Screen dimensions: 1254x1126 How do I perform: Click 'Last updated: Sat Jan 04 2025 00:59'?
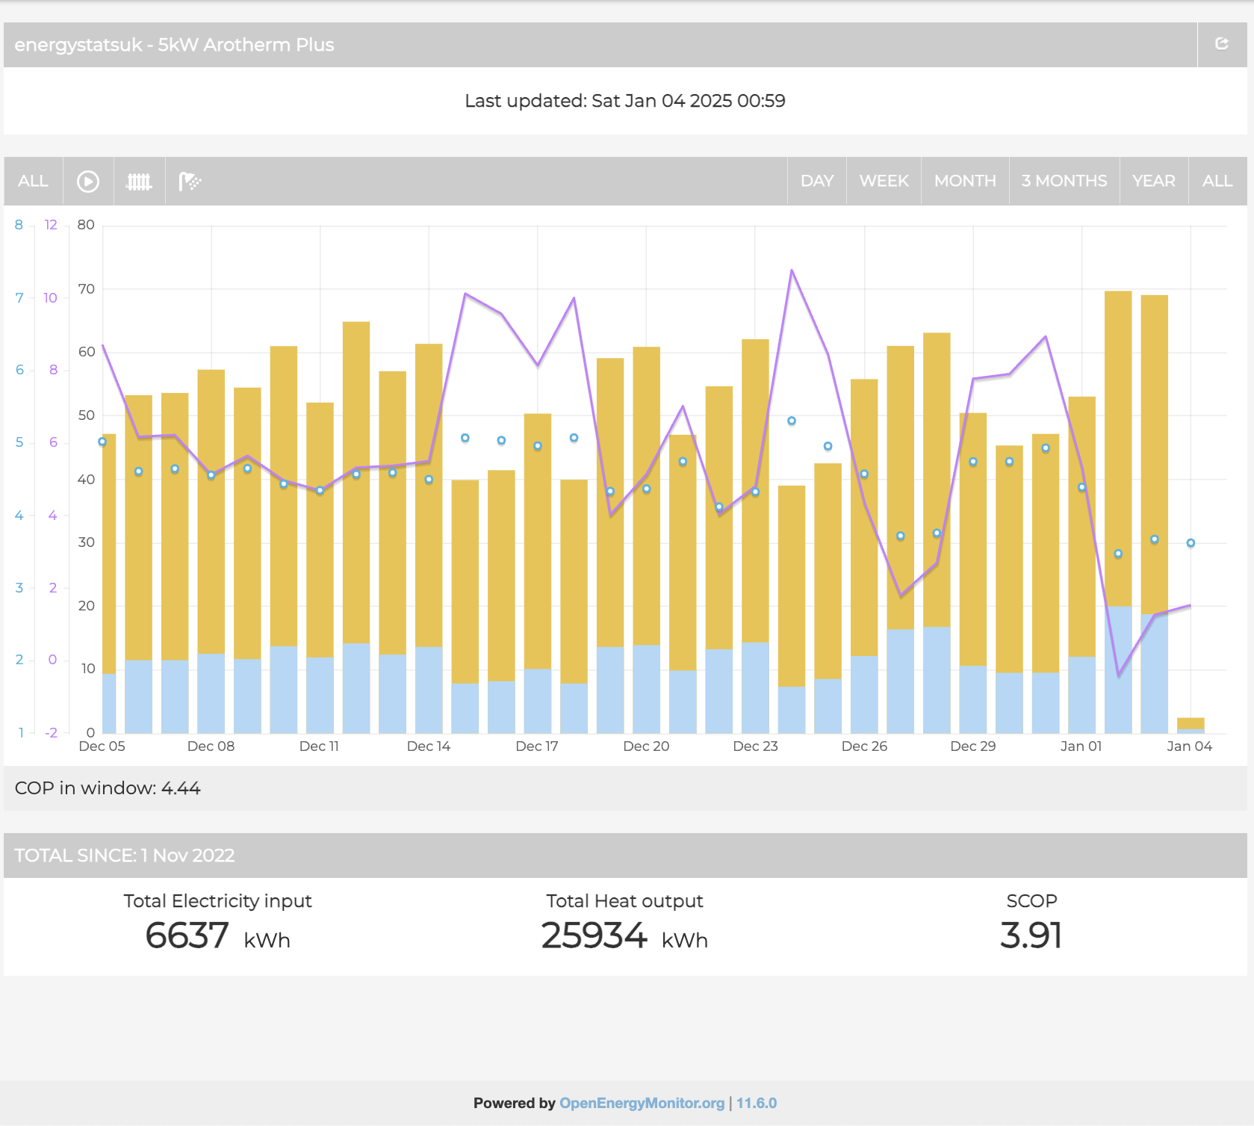point(625,101)
